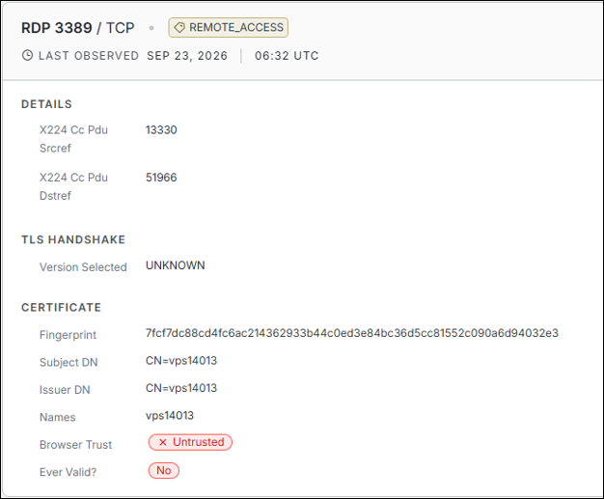Click the Subject DN value CN=vps14013

(181, 361)
